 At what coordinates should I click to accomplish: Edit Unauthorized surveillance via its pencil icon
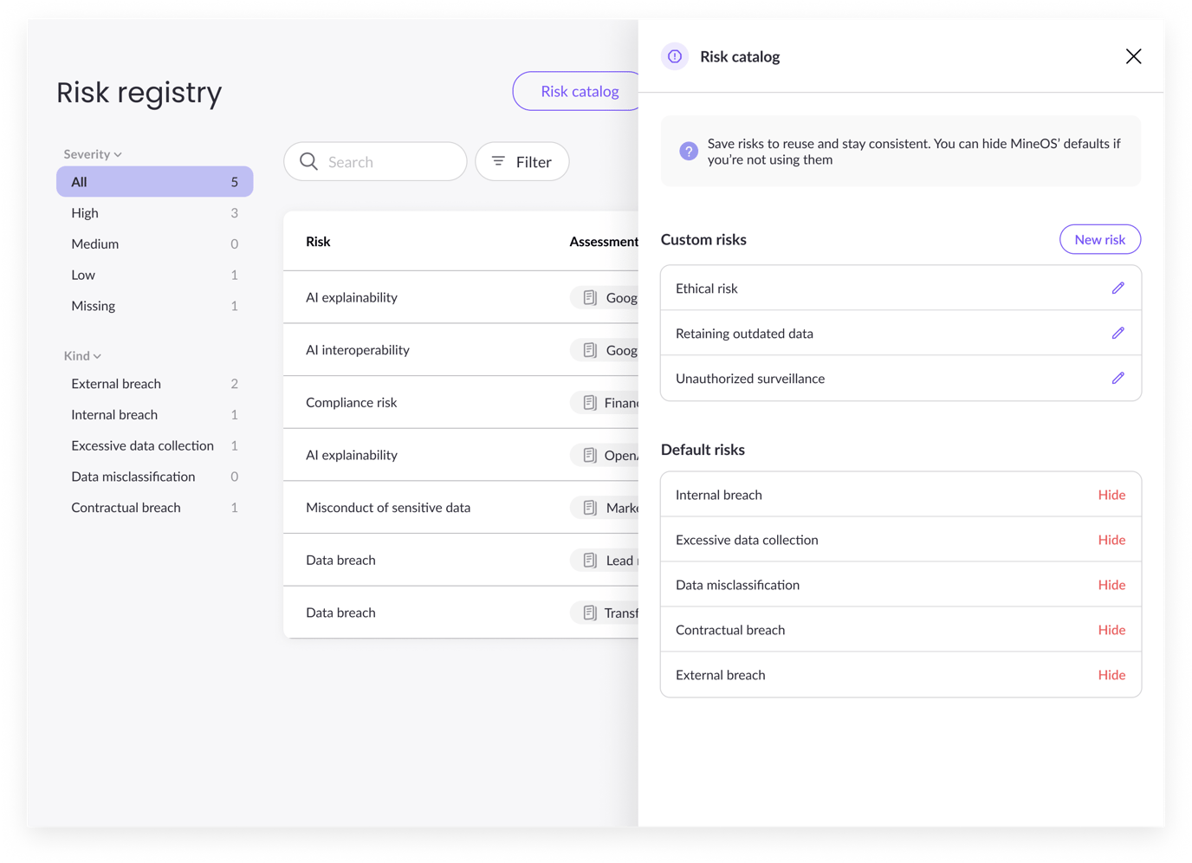tap(1118, 378)
